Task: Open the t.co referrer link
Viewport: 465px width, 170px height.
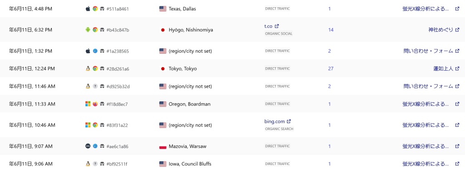Action: [268, 26]
